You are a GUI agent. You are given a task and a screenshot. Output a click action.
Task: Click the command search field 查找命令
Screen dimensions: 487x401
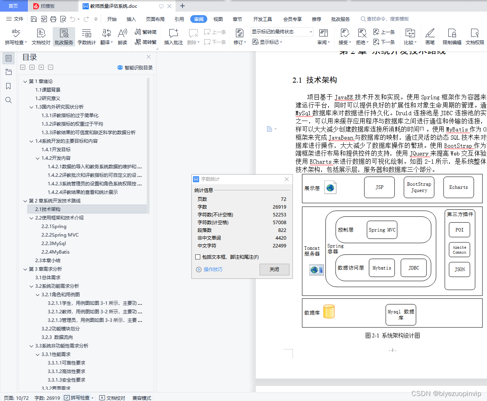[385, 19]
